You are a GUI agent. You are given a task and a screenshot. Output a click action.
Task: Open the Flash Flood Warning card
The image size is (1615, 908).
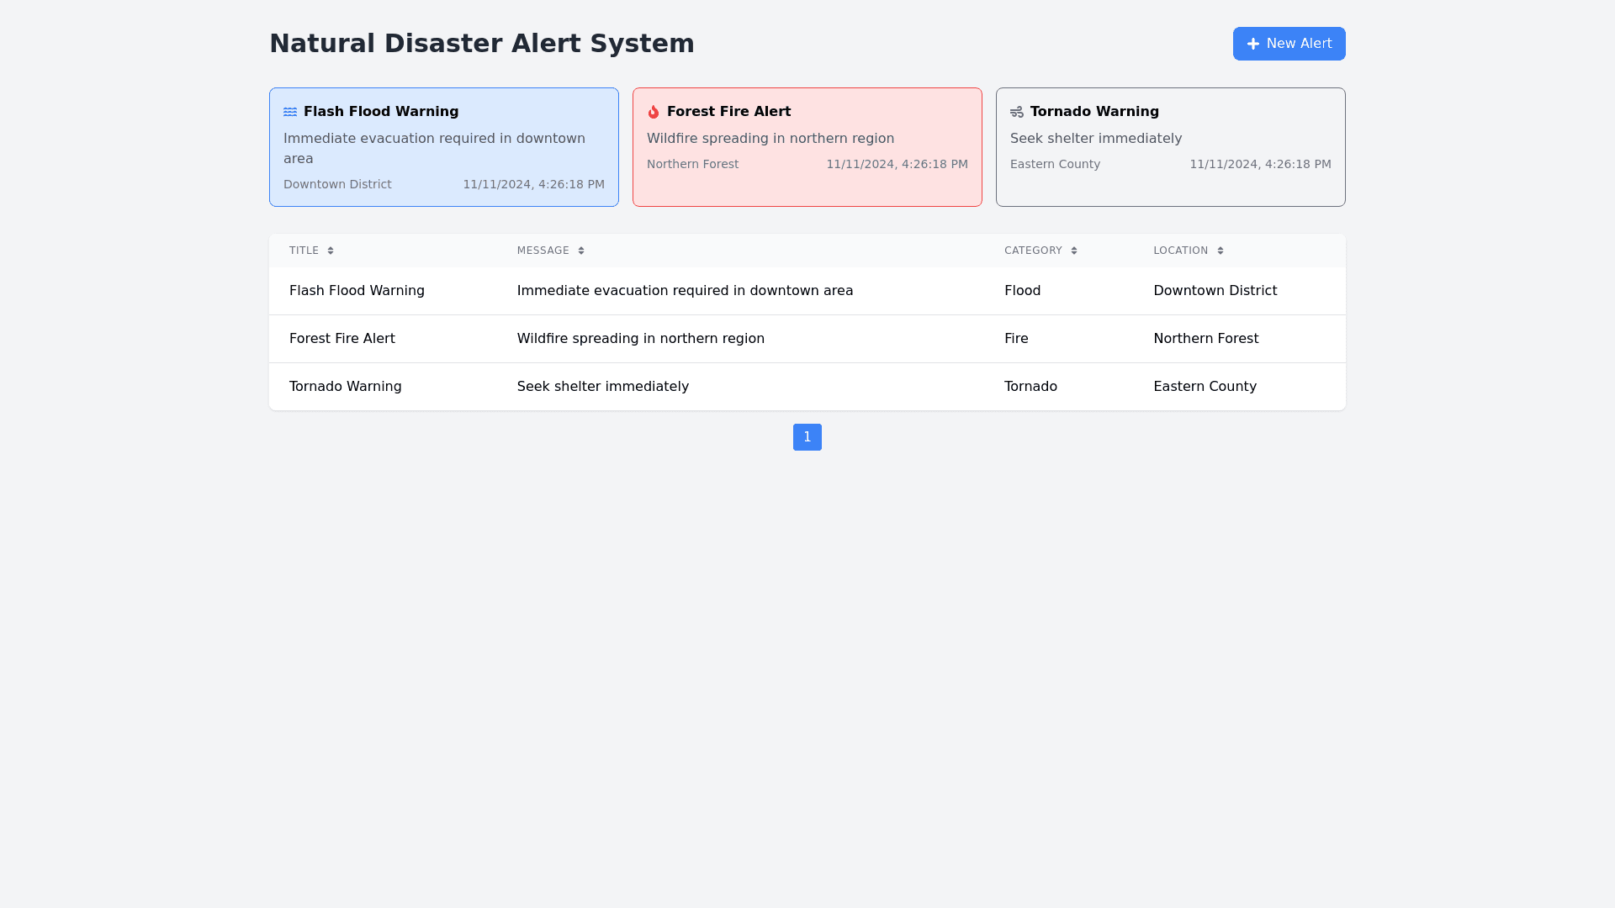point(444,147)
